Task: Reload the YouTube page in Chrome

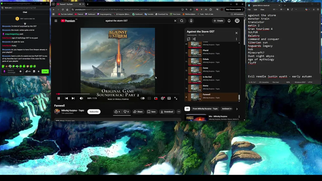Action: pyautogui.click(x=63, y=10)
